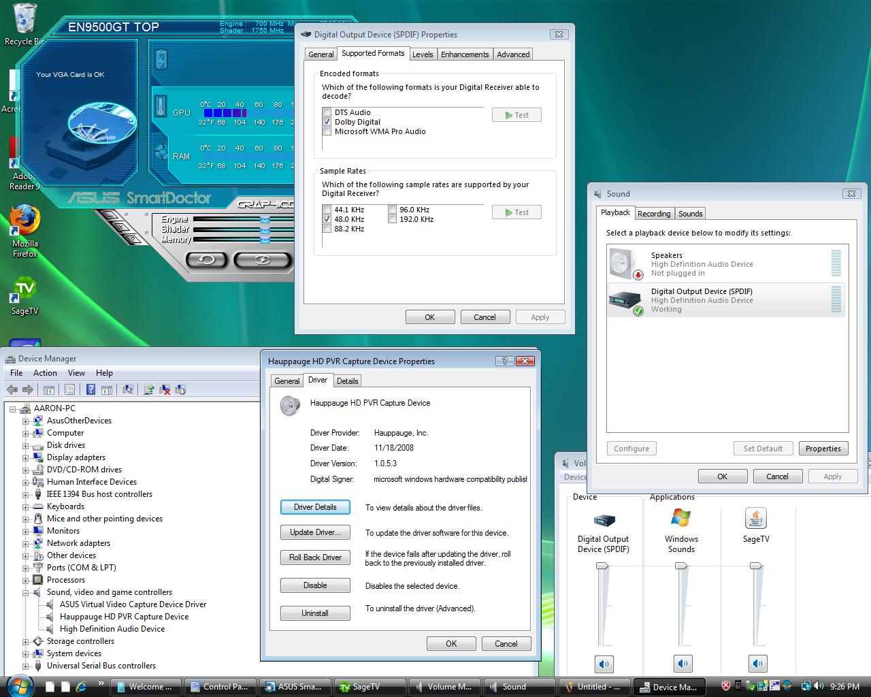
Task: Check the 192.0 KHz sample rate
Action: pyautogui.click(x=392, y=219)
